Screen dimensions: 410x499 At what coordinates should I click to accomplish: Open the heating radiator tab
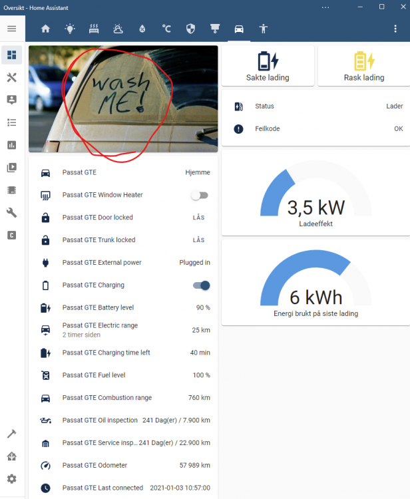(x=94, y=29)
